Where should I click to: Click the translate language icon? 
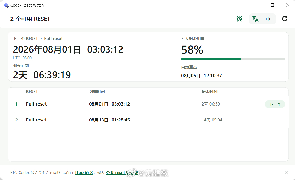[x=255, y=19]
